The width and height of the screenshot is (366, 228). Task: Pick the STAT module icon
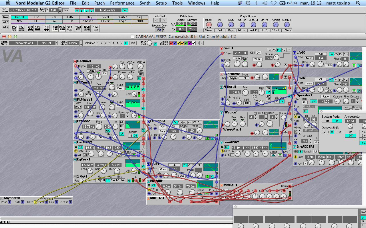click(x=78, y=28)
